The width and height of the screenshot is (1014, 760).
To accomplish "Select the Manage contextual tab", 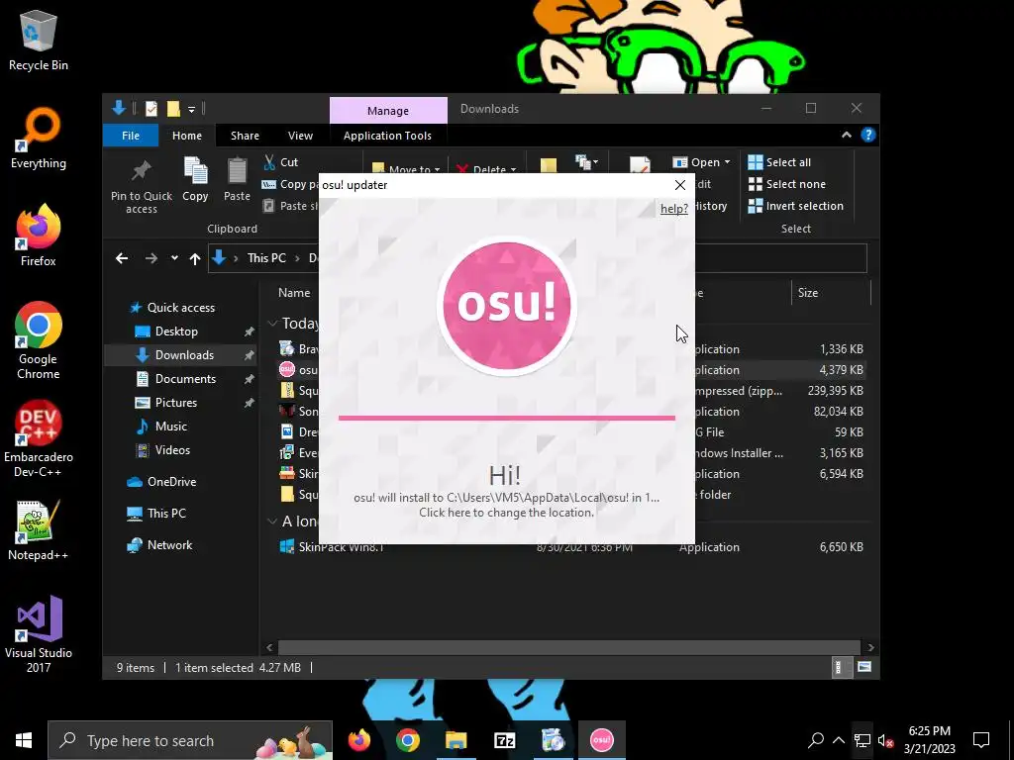I will click(x=388, y=111).
